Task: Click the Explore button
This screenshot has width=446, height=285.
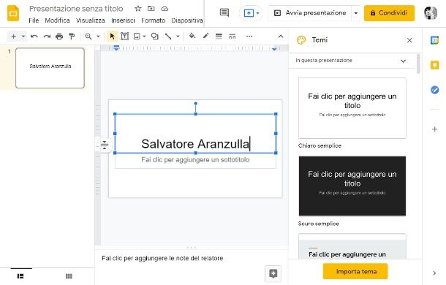Action: point(273,273)
